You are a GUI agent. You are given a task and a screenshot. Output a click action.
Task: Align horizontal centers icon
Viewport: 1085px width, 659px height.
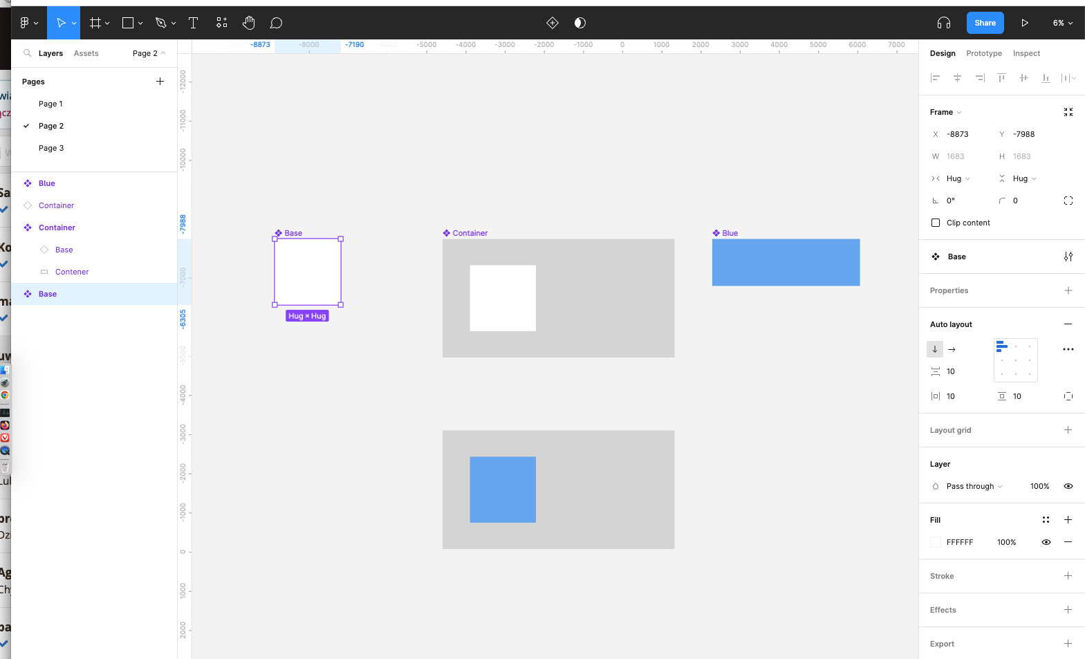pos(958,78)
